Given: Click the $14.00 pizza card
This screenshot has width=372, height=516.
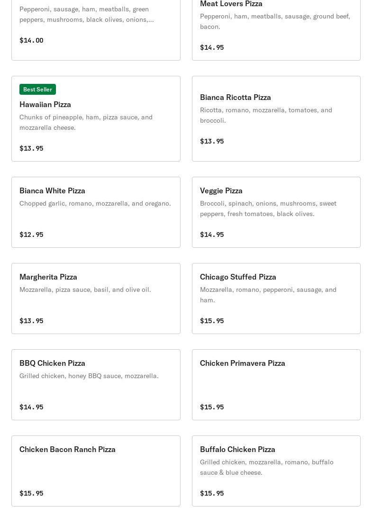Looking at the screenshot, I should [96, 28].
